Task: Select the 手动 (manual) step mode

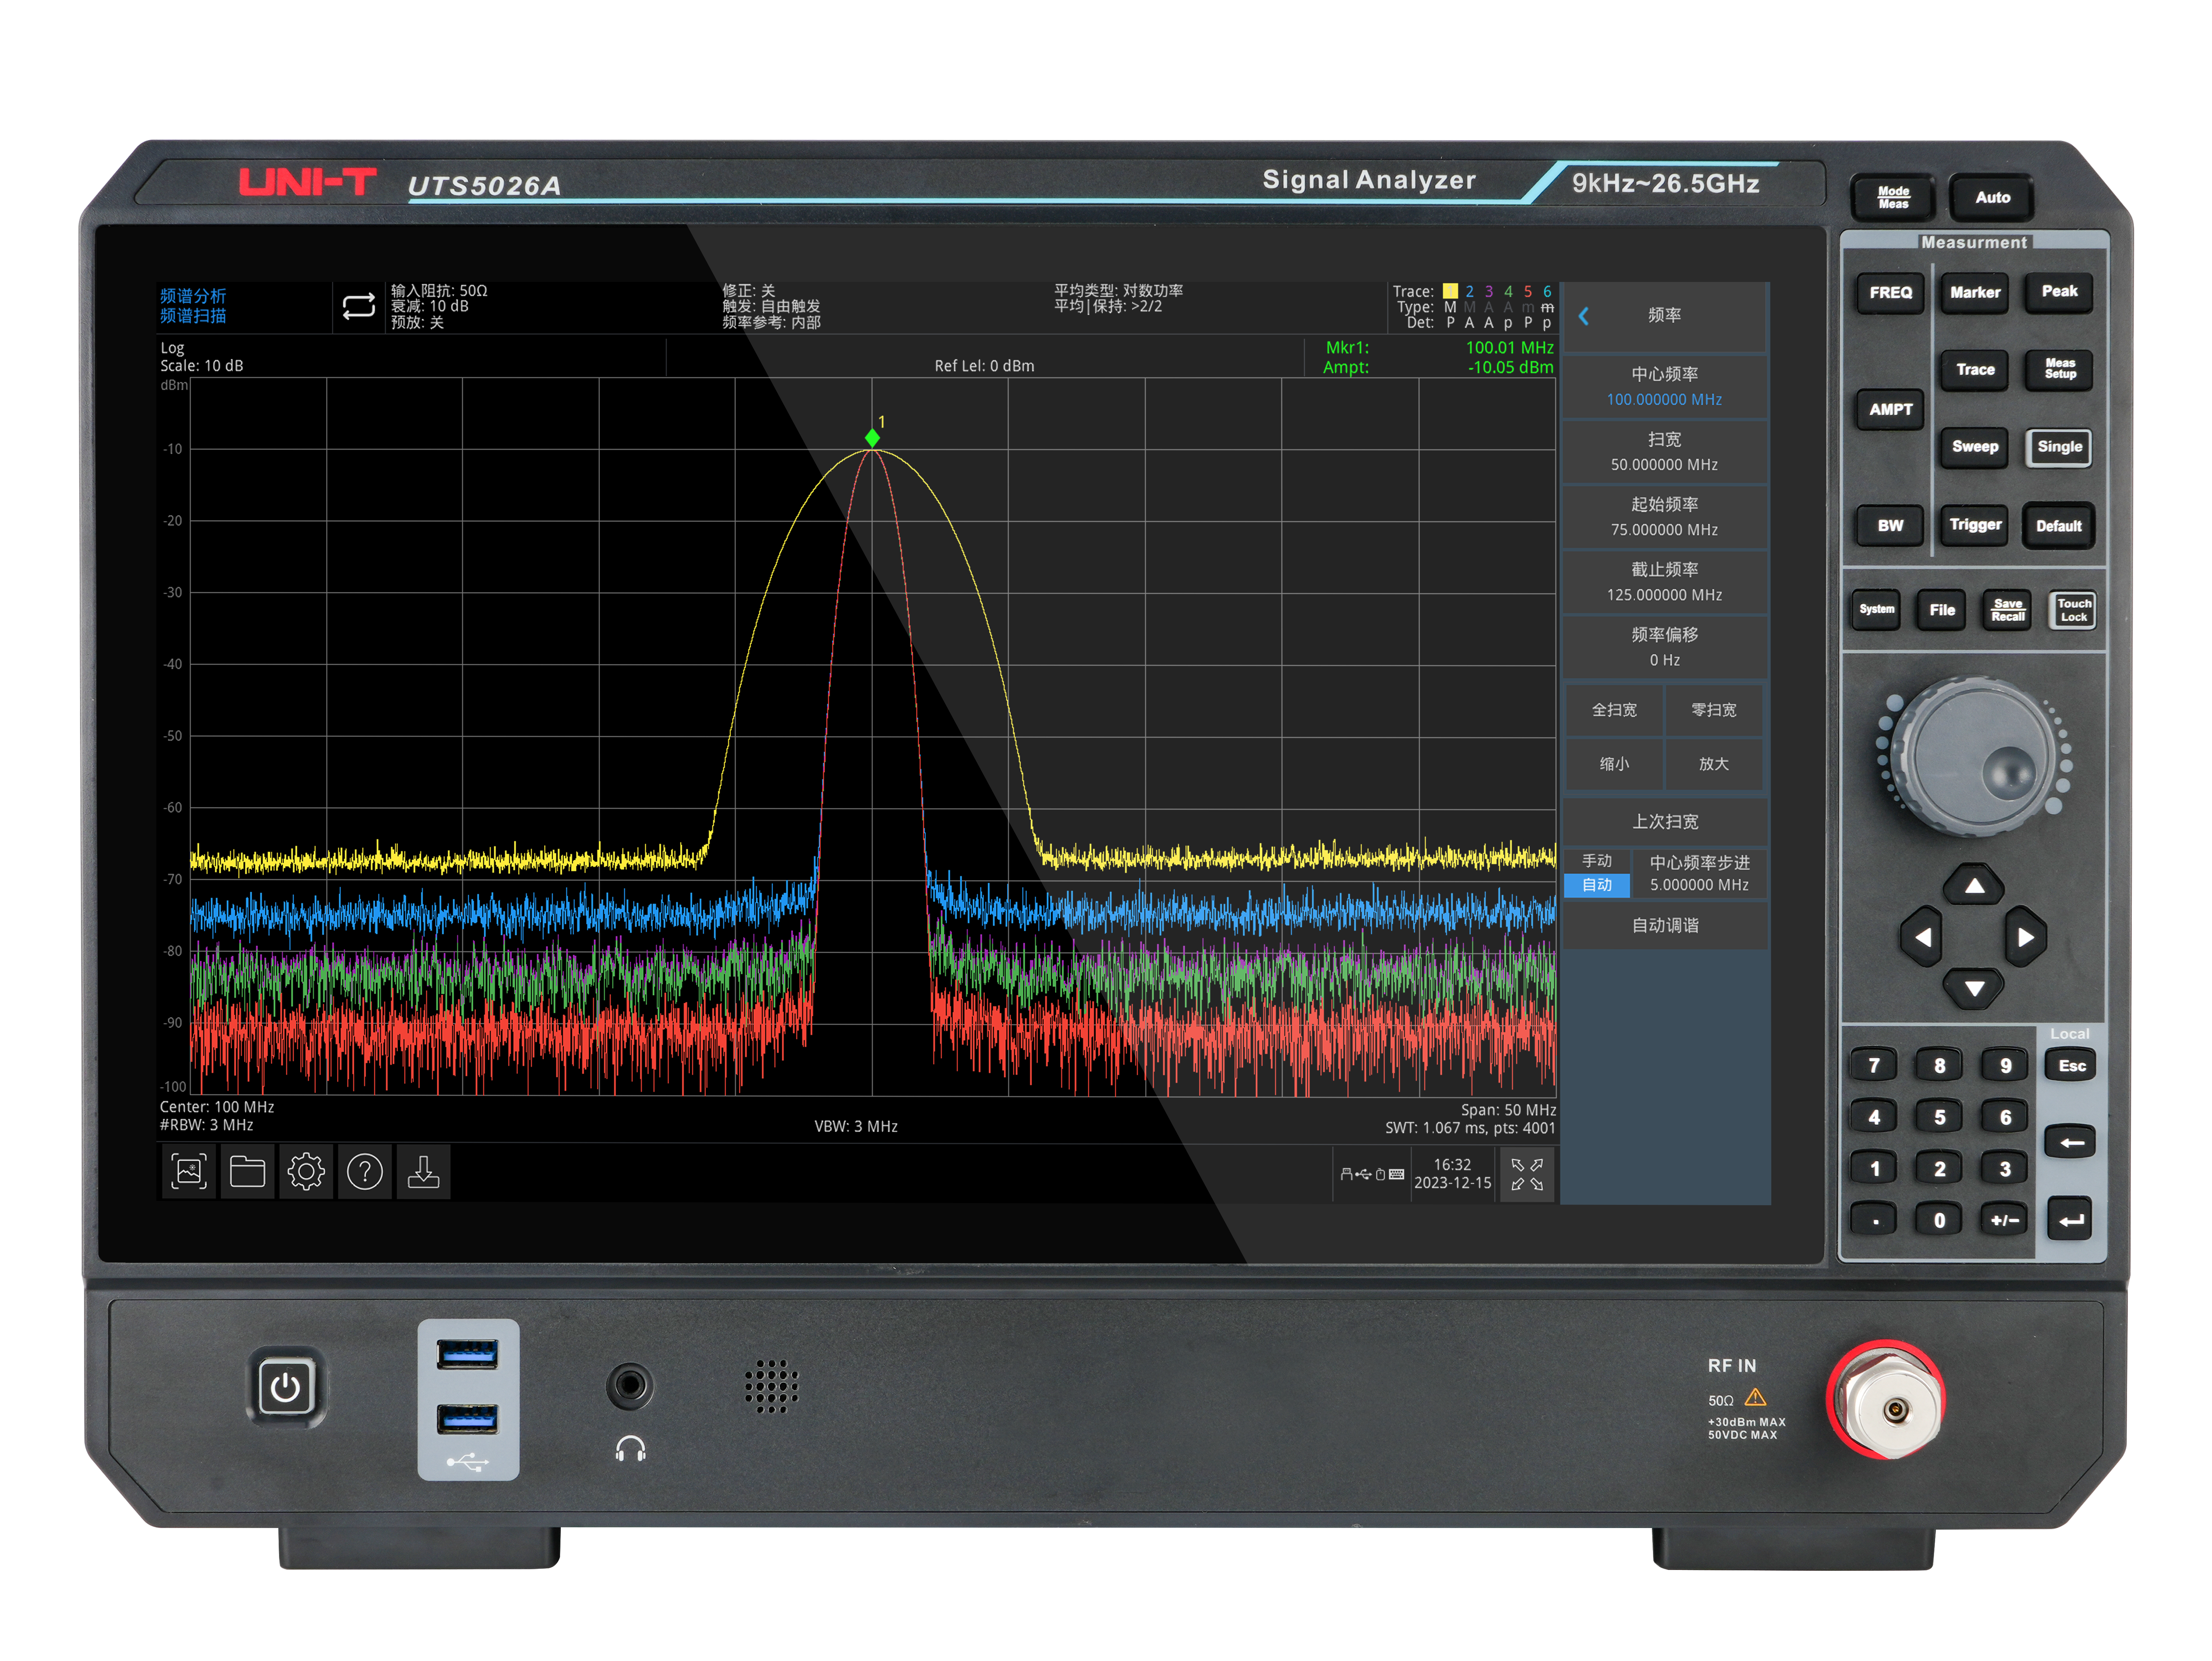Action: pos(1597,860)
